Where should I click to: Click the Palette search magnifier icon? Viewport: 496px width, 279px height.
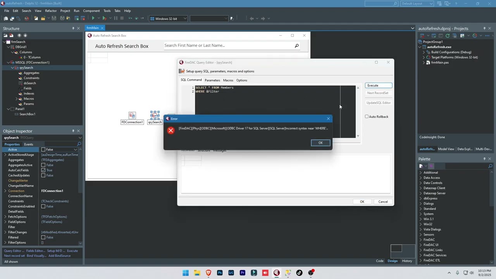pos(490,166)
